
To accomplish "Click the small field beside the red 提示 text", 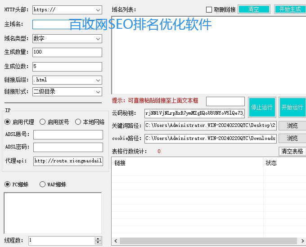I will click(x=225, y=101).
